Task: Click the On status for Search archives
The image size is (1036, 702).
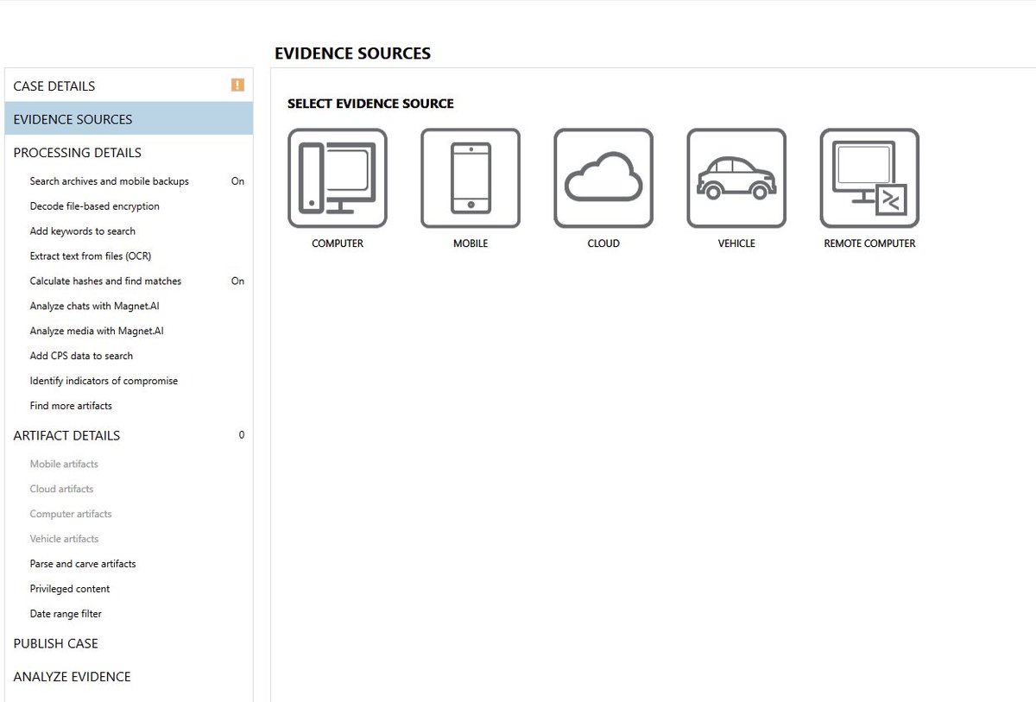Action: 237,181
